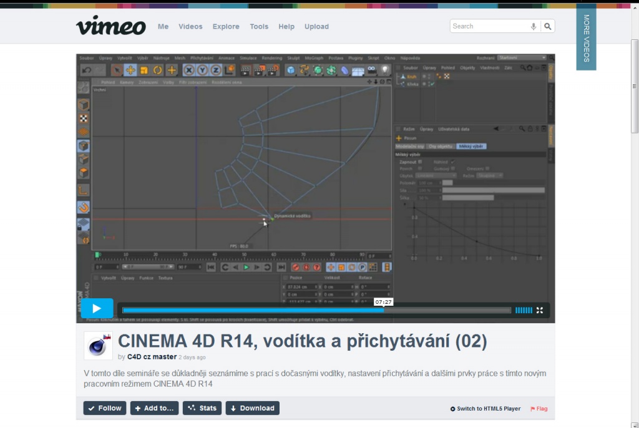Open the Režim dropdown in soft selection settings
The height and width of the screenshot is (428, 639).
pyautogui.click(x=490, y=175)
